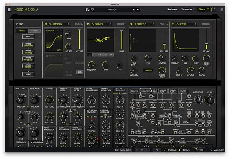
Task: Open the Sequencer tab
Action: [x=186, y=9]
